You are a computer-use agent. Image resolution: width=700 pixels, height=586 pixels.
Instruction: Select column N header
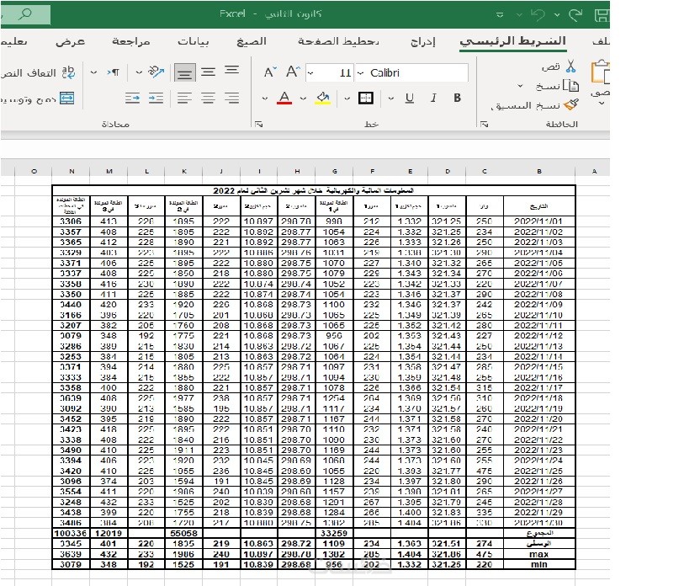click(72, 171)
